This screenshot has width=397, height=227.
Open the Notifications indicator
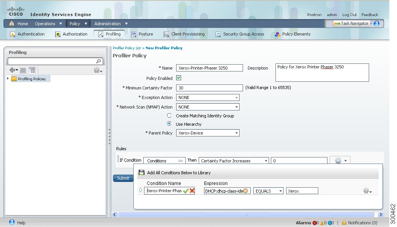coord(360,223)
